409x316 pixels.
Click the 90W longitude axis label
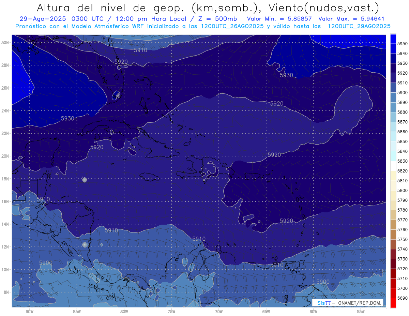click(29, 312)
